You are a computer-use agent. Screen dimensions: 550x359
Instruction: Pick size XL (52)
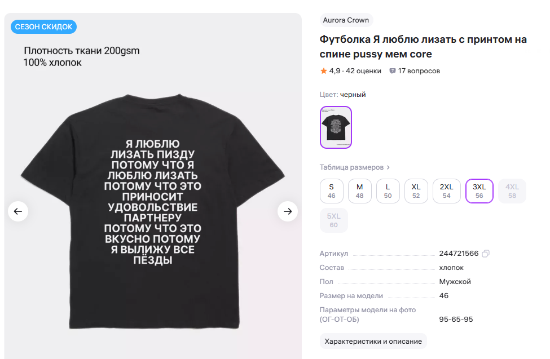[x=416, y=191]
